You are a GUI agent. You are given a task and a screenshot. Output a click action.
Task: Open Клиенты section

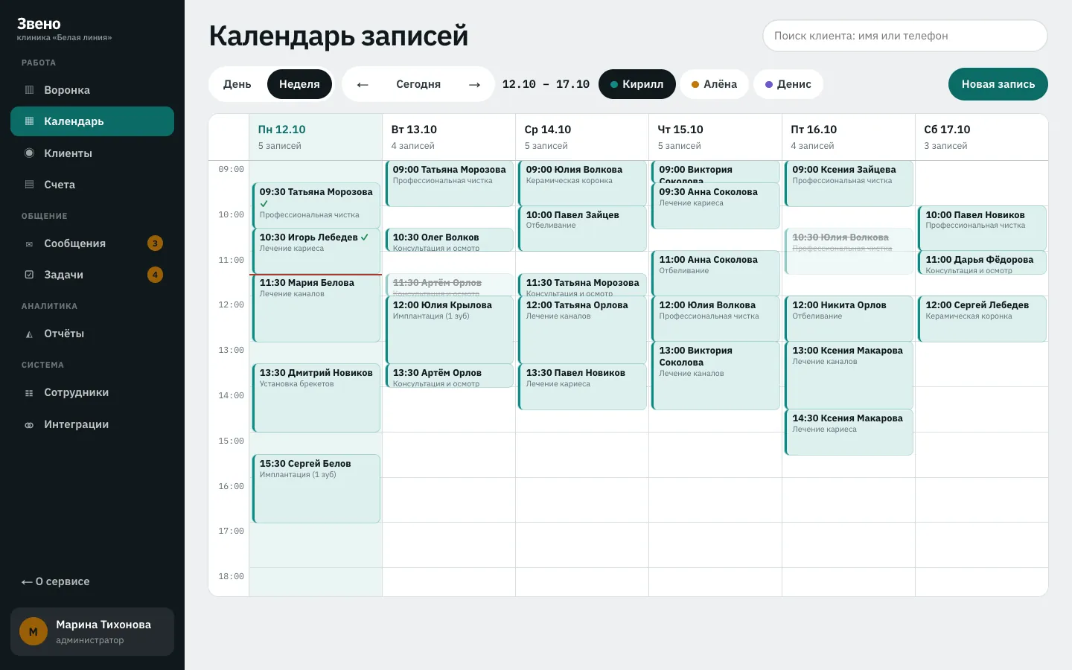[92, 153]
